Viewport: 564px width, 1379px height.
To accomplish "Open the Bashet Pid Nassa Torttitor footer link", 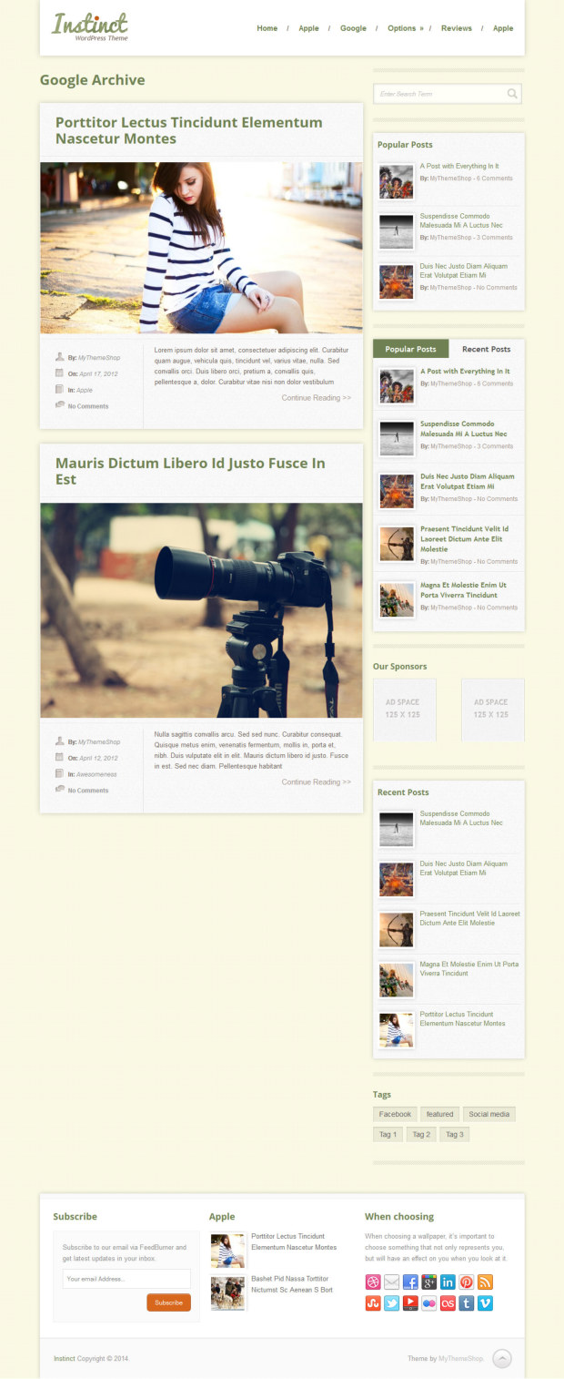I will pyautogui.click(x=292, y=1284).
